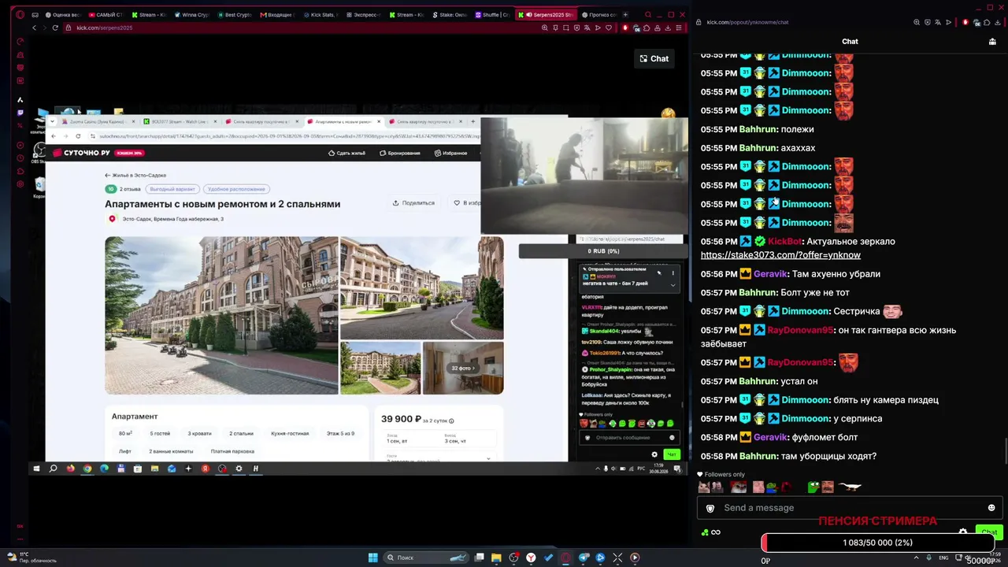Image resolution: width=1008 pixels, height=567 pixels.
Task: Open Избранное in Sutochno header
Action: (450, 153)
